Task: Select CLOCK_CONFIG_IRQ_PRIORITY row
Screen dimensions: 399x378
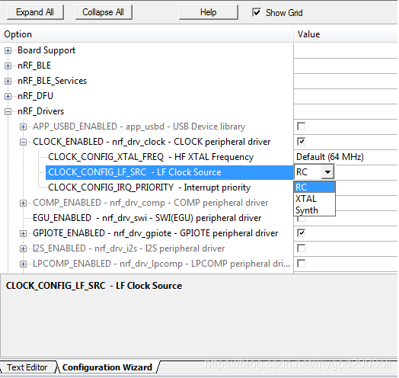Action: pos(149,187)
